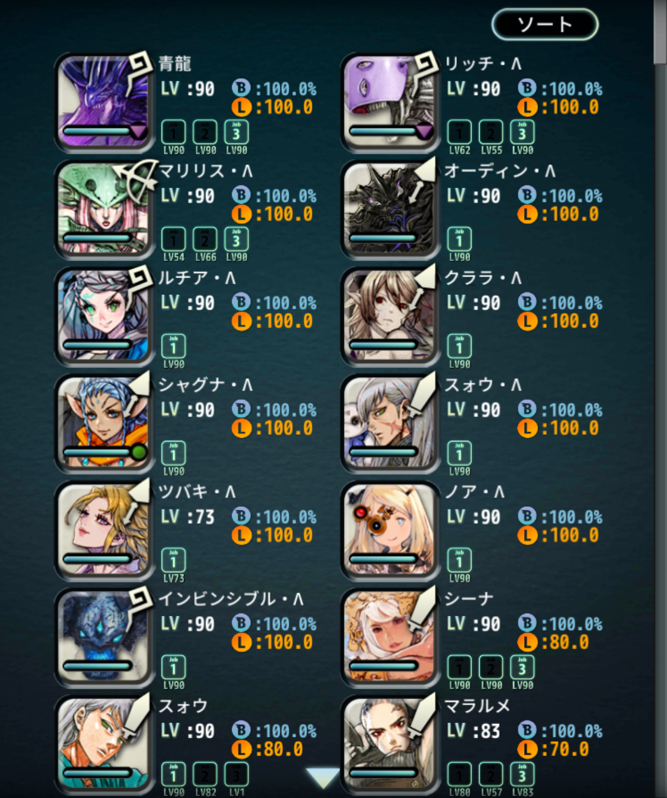667x798 pixels.
Task: Tap the B bonus icon for クララ・Λ
Action: pos(527,302)
